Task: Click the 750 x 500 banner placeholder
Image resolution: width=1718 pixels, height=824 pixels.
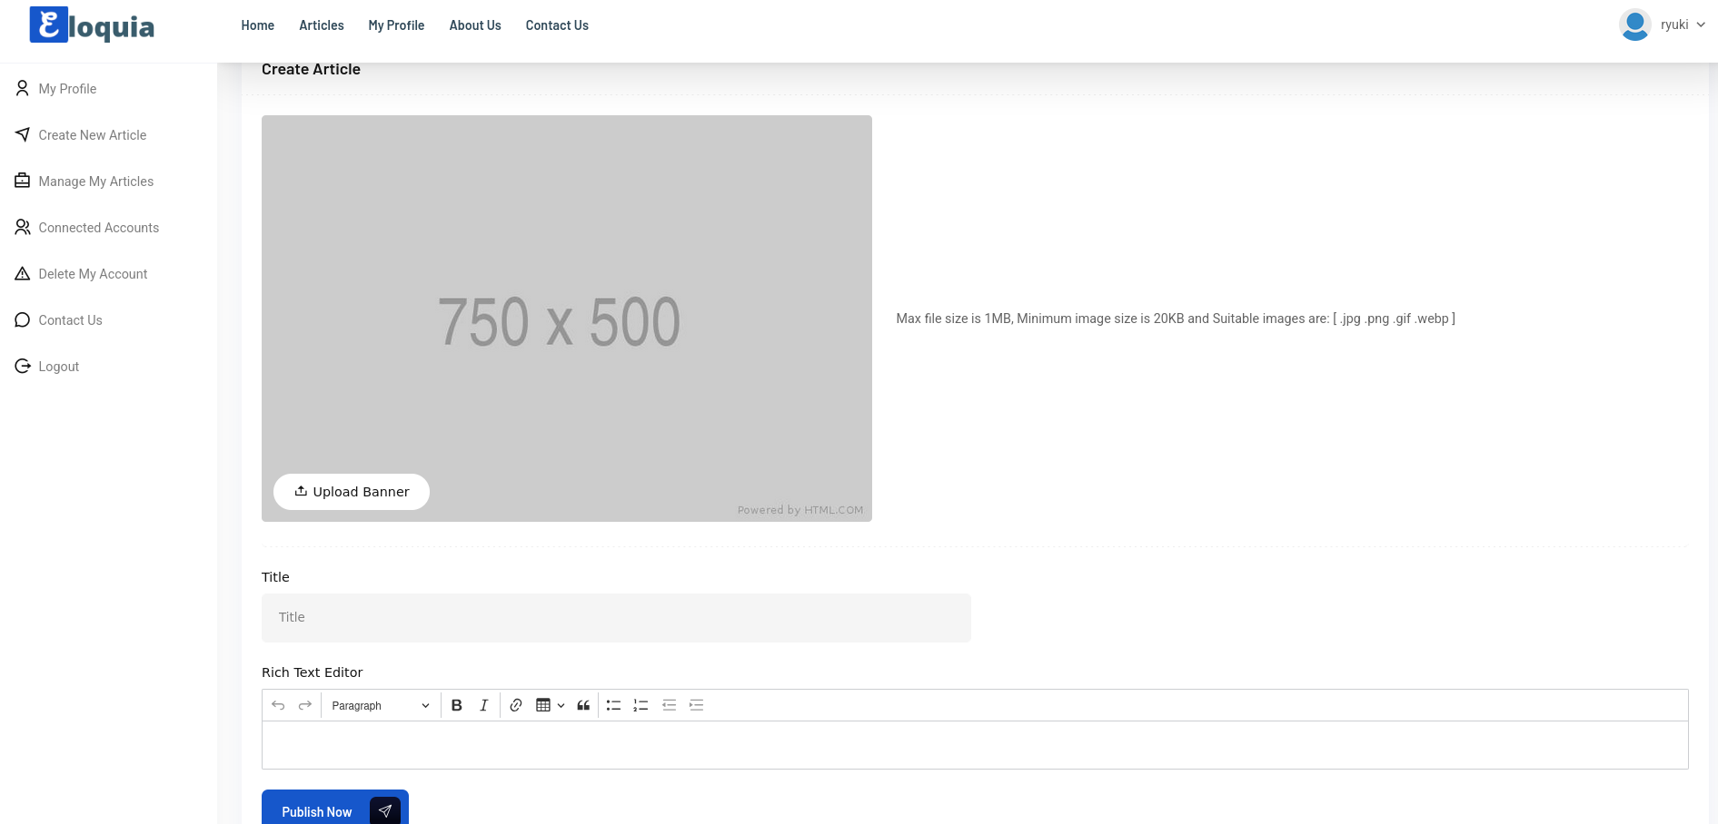Action: point(567,319)
